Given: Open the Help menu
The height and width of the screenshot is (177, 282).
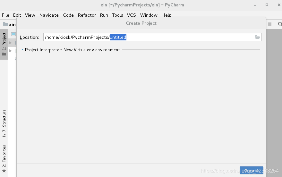Looking at the screenshot, I should 167,15.
